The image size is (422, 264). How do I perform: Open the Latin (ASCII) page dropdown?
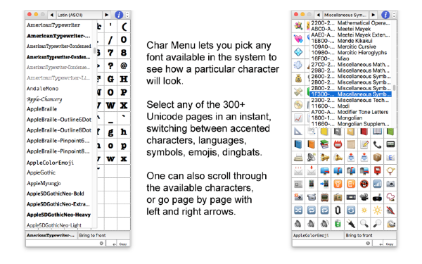click(79, 15)
